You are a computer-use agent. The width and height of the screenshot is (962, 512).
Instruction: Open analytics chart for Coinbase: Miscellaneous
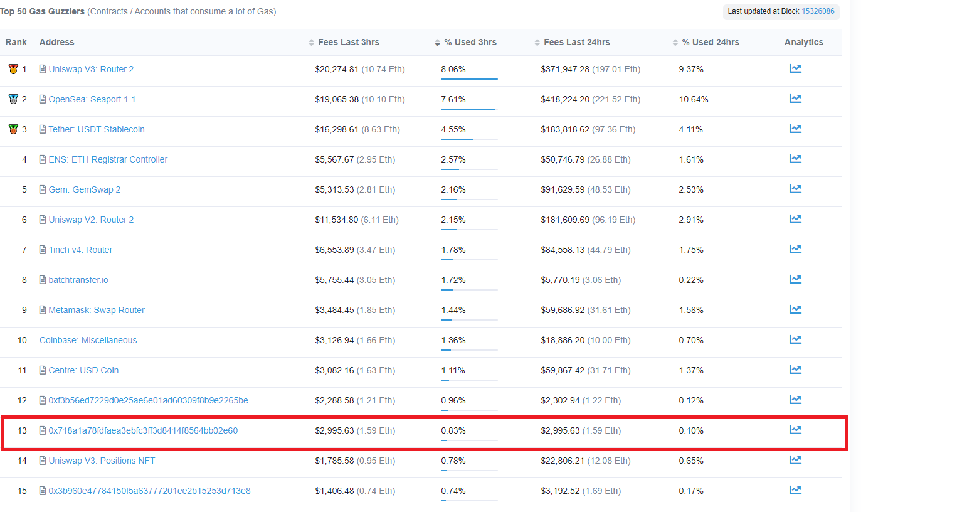(x=795, y=339)
